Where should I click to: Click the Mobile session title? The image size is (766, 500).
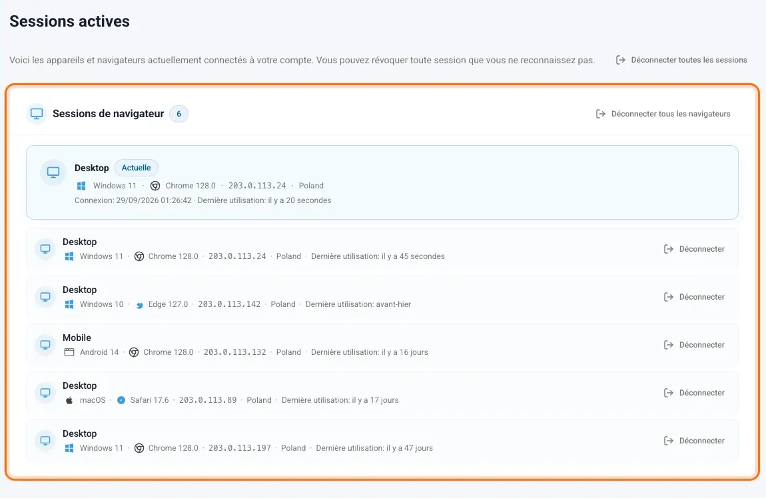pyautogui.click(x=77, y=338)
